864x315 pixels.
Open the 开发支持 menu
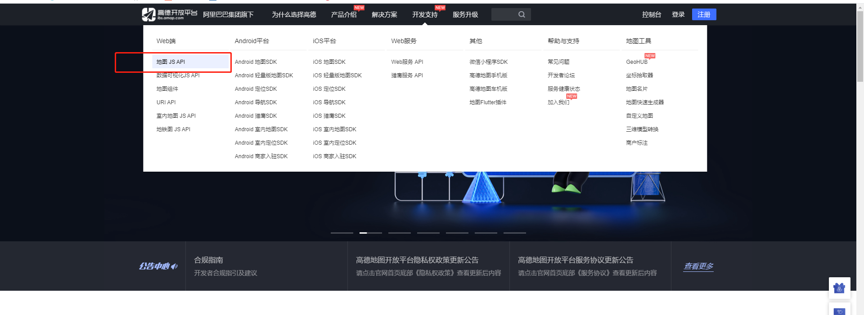tap(425, 15)
